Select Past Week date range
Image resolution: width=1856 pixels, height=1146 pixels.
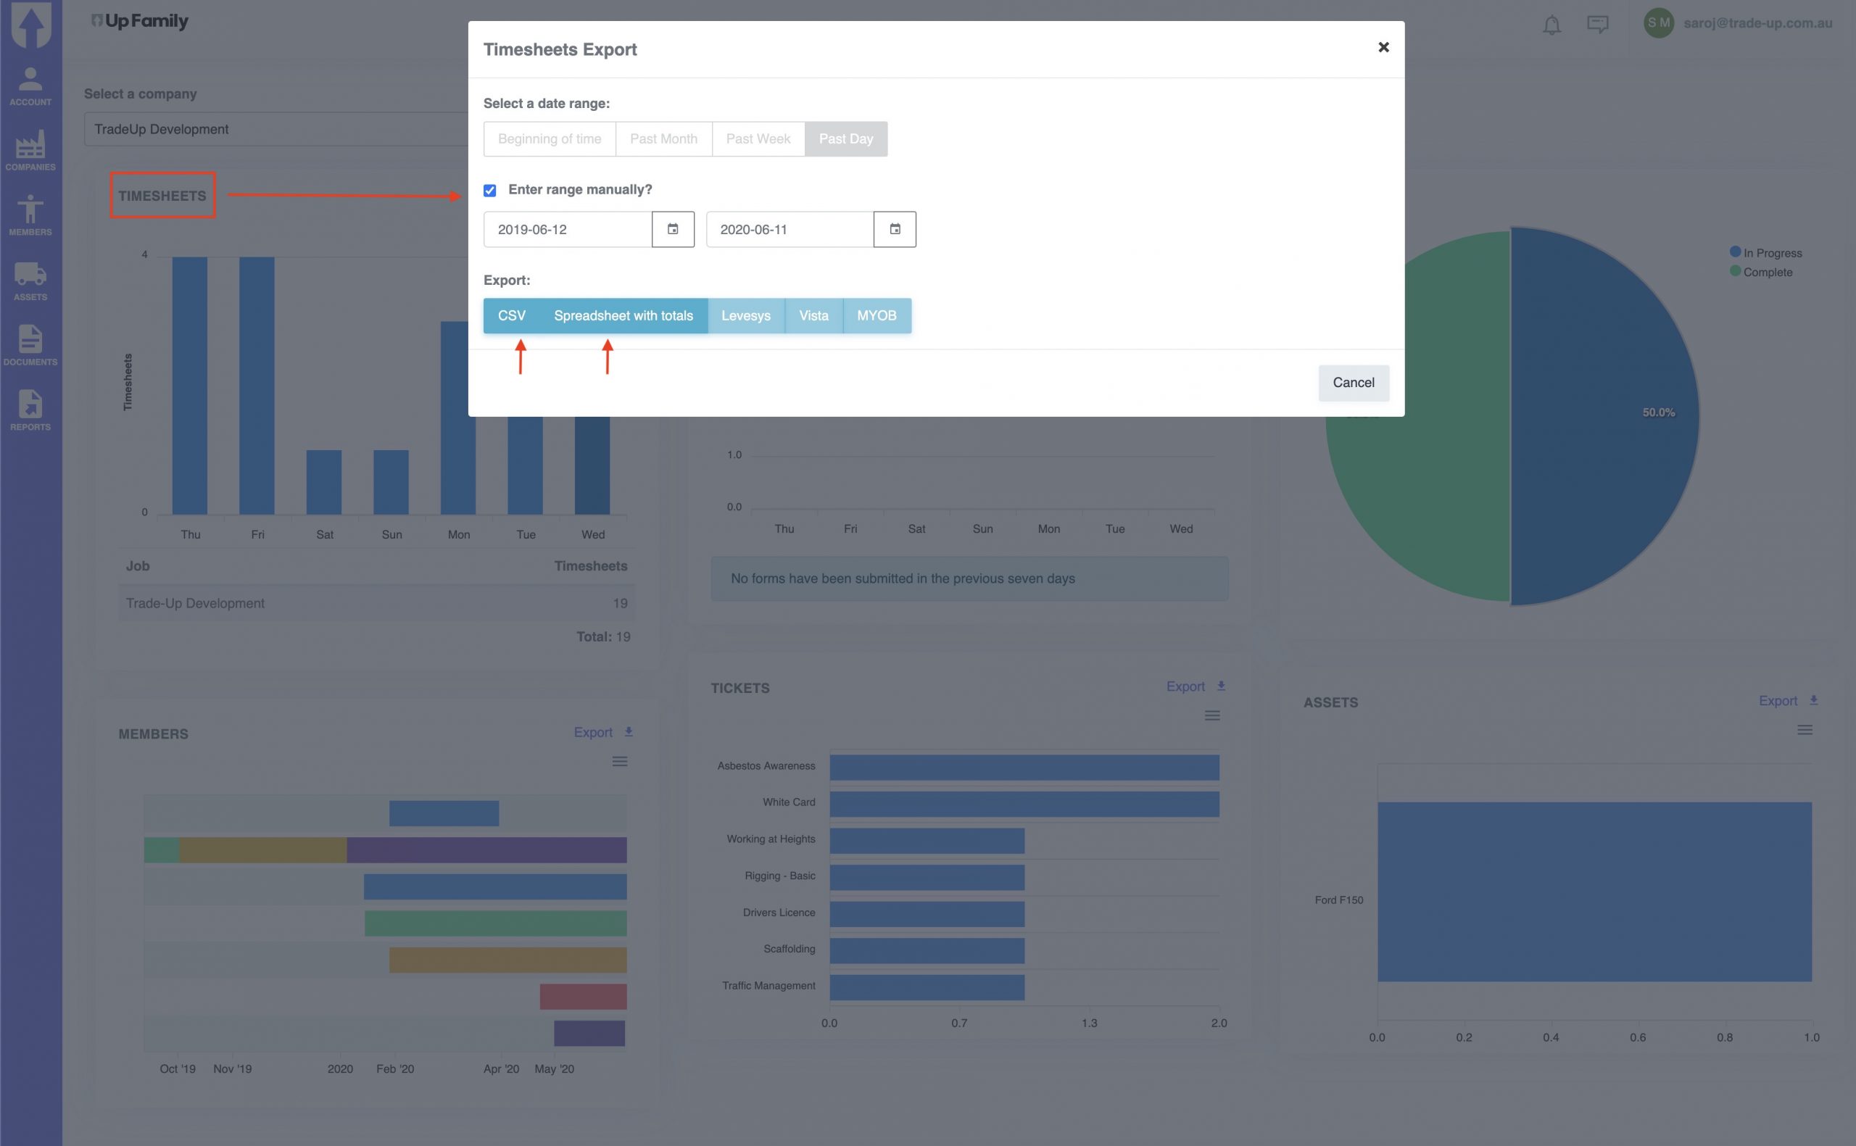coord(758,138)
